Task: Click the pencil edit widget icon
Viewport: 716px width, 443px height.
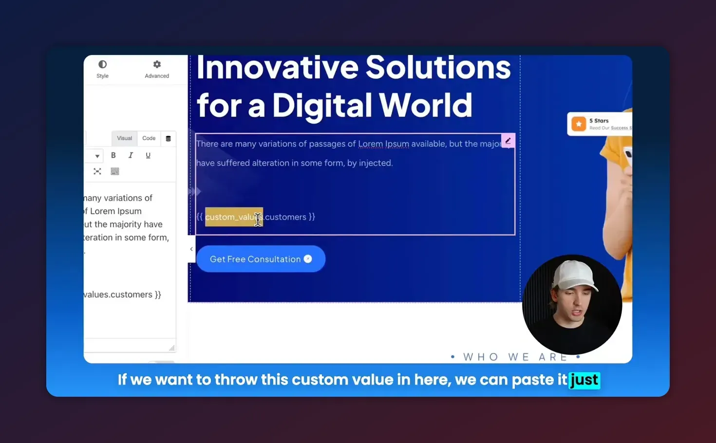Action: [508, 141]
